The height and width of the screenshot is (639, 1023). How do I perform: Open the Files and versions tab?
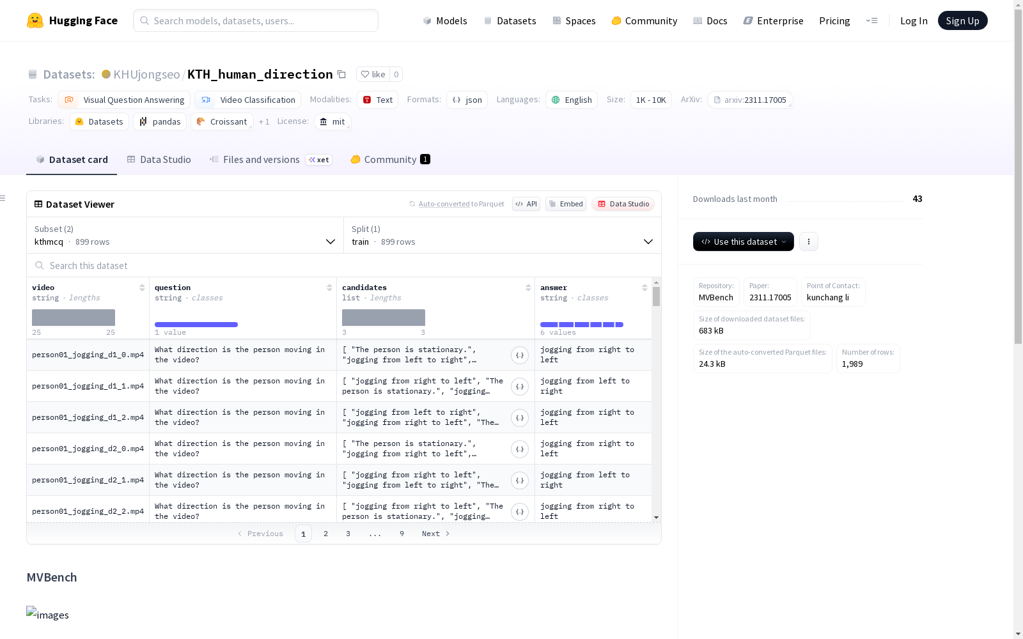tap(270, 160)
